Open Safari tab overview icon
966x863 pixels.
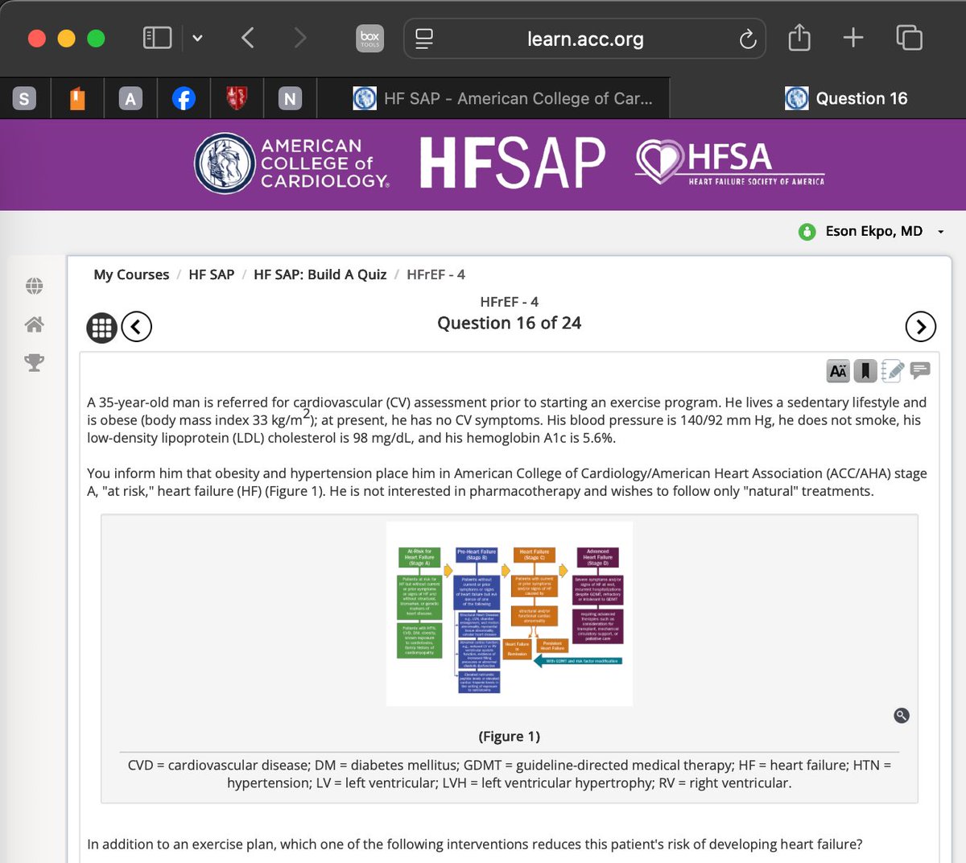click(x=909, y=38)
